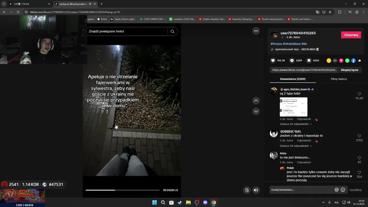Open Google Translate icon in address bar
The image size is (368, 207).
pyautogui.click(x=318, y=12)
